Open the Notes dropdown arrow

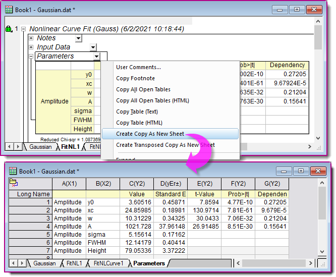pyautogui.click(x=78, y=38)
